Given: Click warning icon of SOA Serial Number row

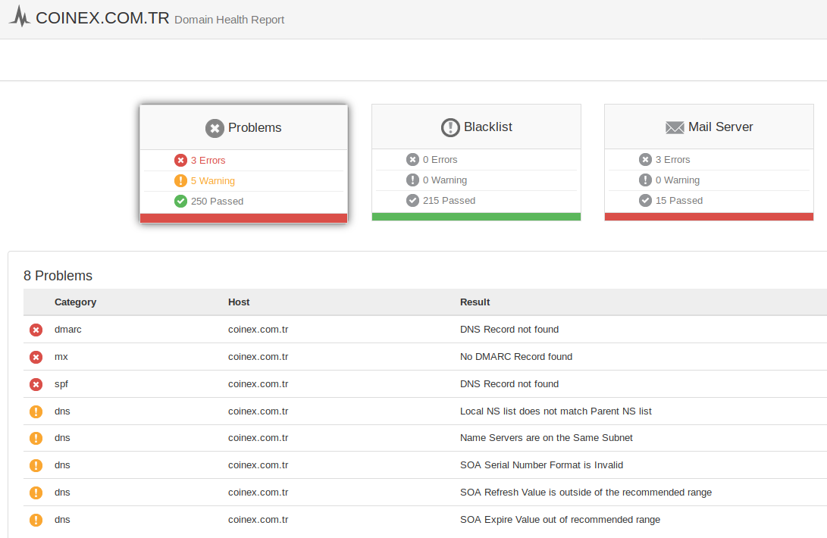Looking at the screenshot, I should pos(36,466).
